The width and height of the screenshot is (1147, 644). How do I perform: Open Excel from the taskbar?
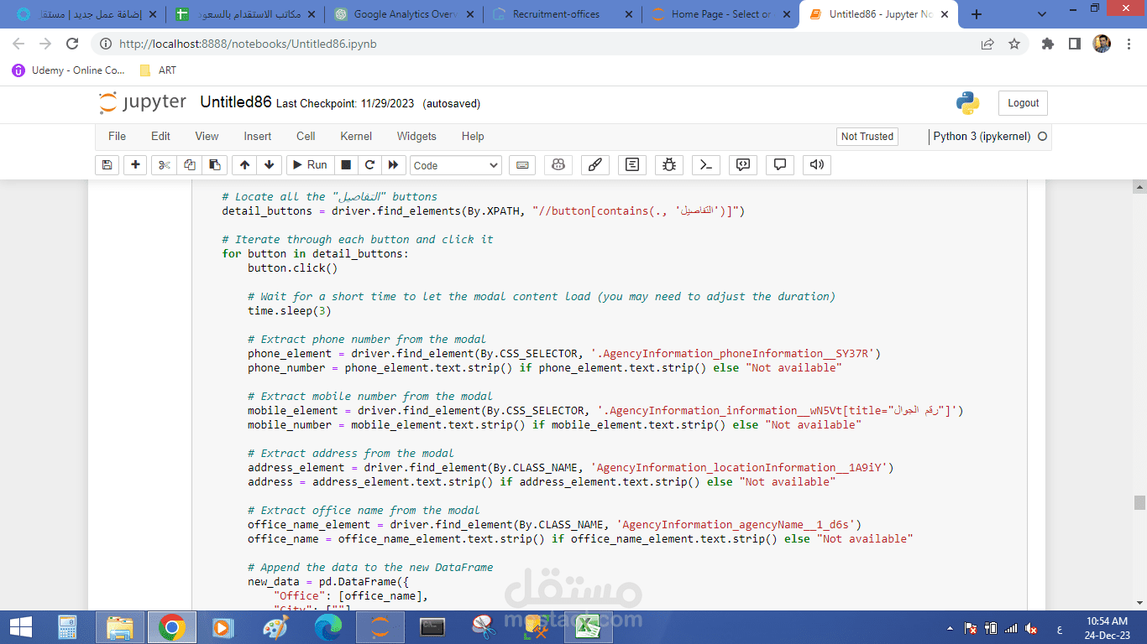(588, 627)
